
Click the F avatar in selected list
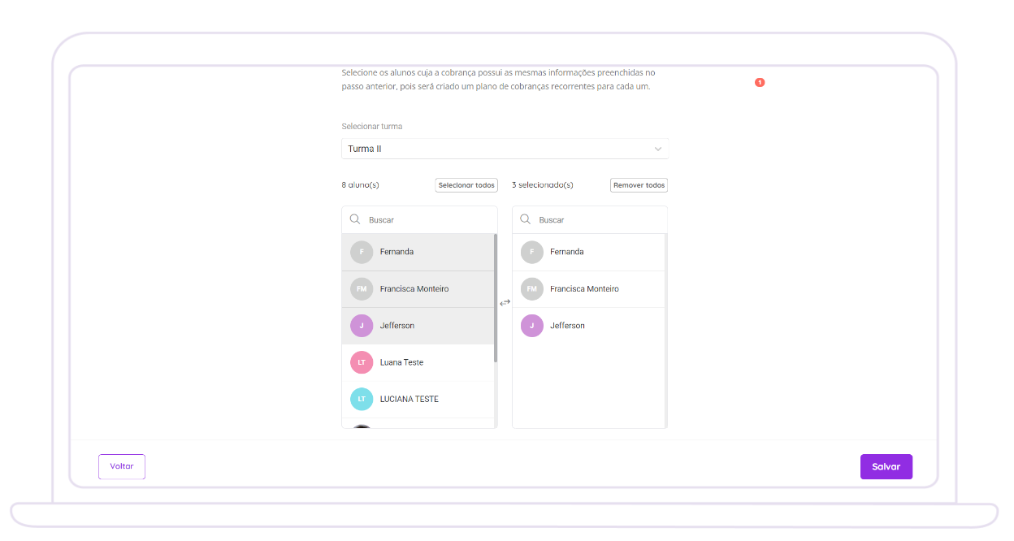tap(532, 252)
